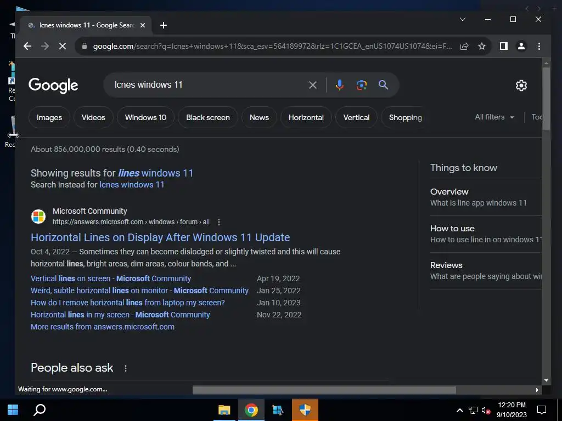
Task: Clear the Google search box with X
Action: coord(312,85)
